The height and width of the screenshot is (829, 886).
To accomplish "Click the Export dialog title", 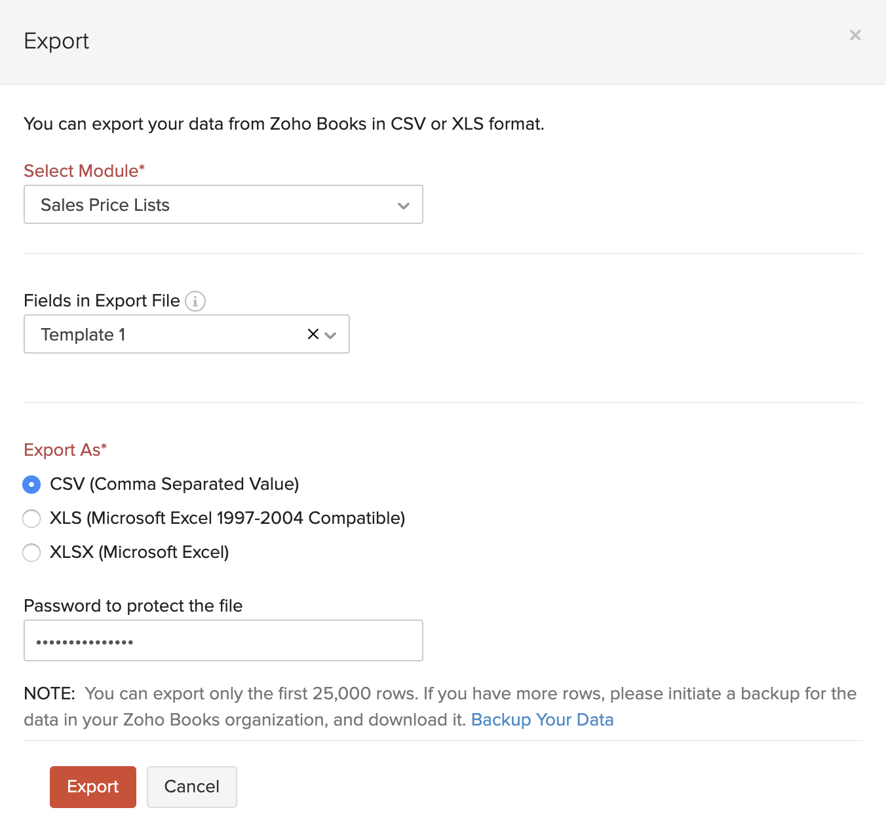I will coord(56,41).
